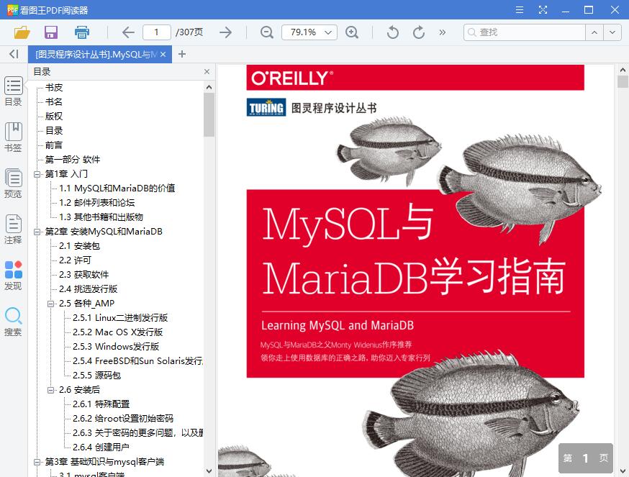Open the 搜索 search panel
This screenshot has height=477, width=629.
point(13,322)
